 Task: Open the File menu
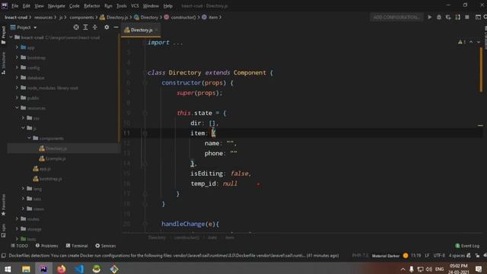pos(15,5)
